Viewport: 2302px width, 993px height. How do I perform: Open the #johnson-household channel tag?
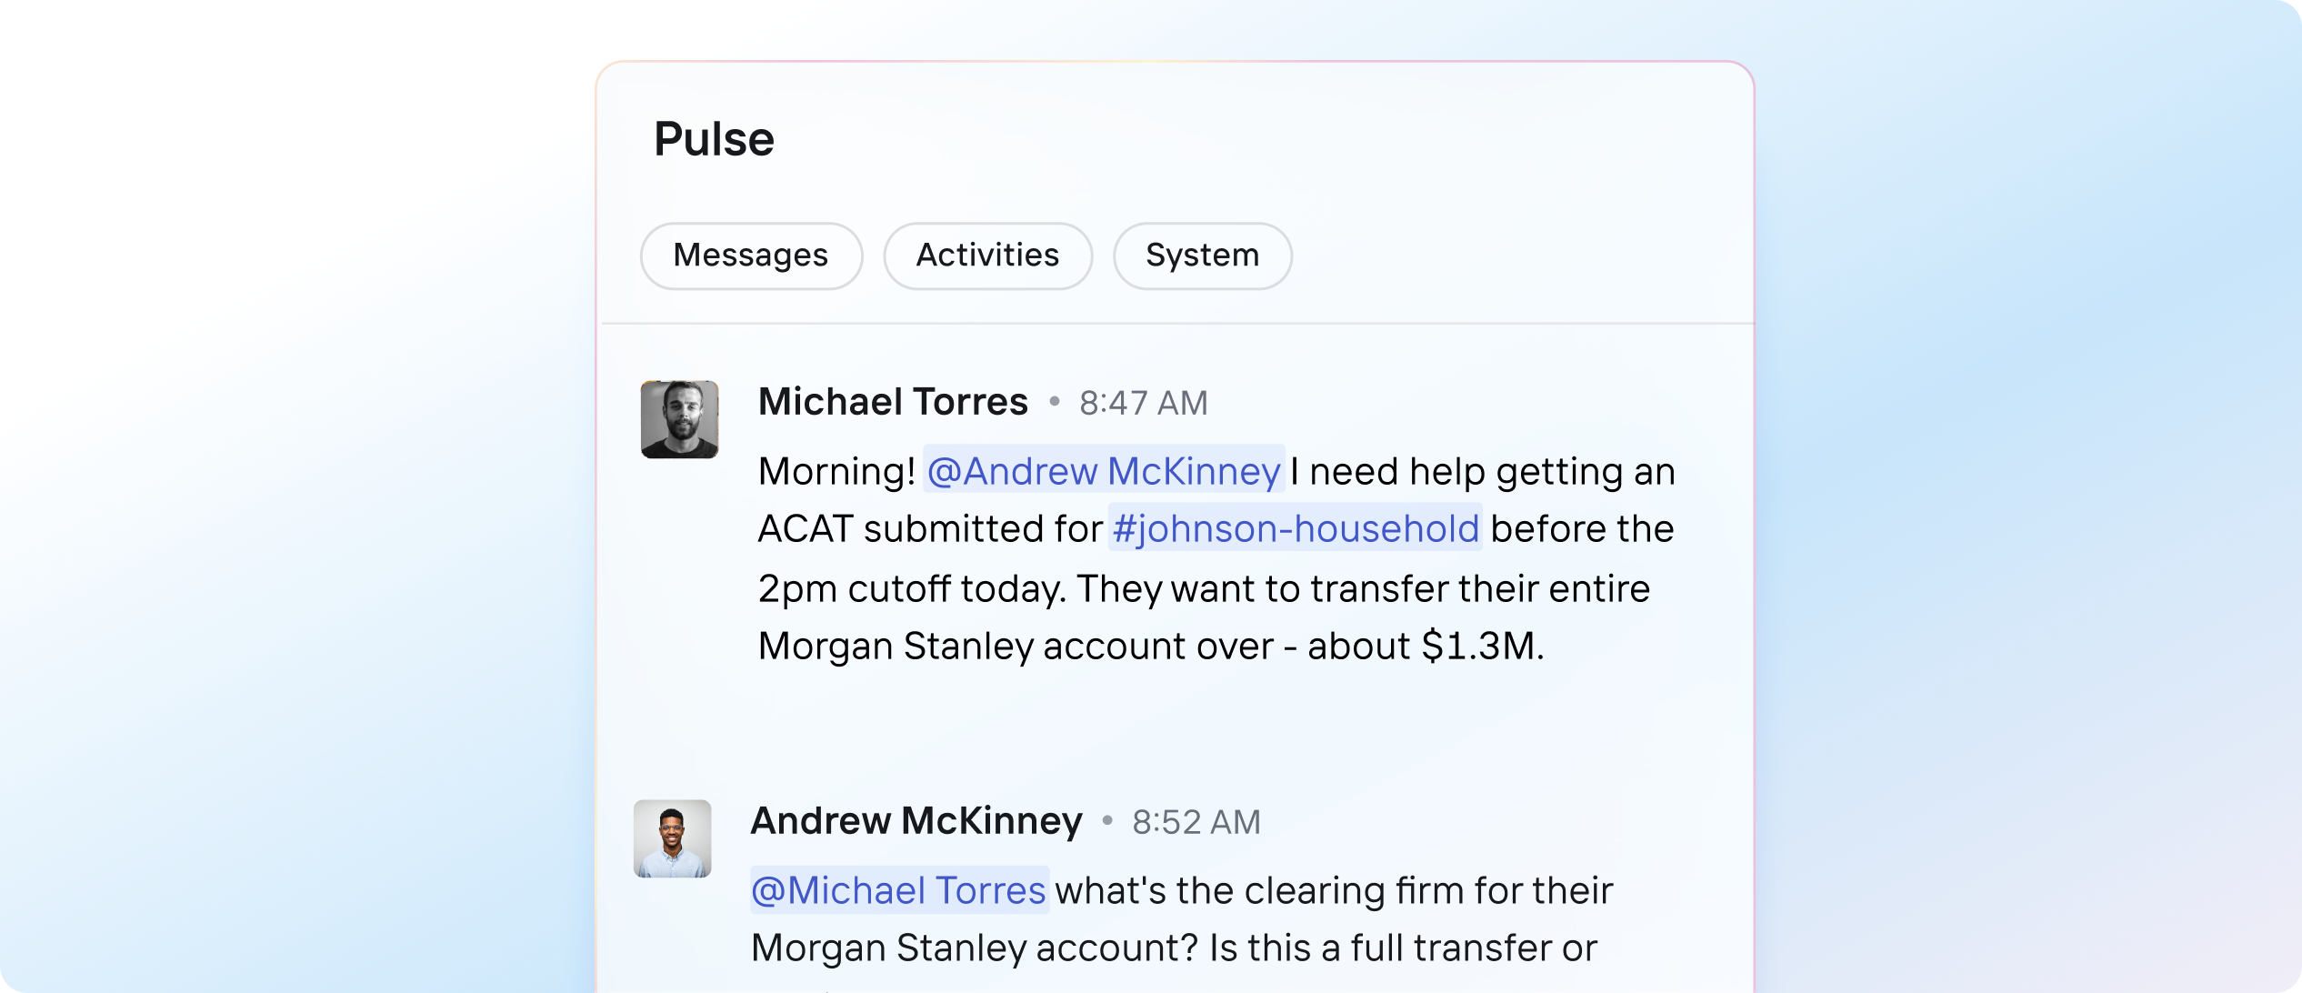(1295, 528)
